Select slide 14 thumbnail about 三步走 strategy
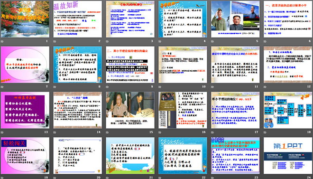Image resolution: width=313 pixels, height=179 pixels. (x=77, y=110)
